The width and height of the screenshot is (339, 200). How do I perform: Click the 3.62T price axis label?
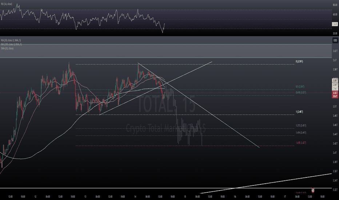(335, 51)
